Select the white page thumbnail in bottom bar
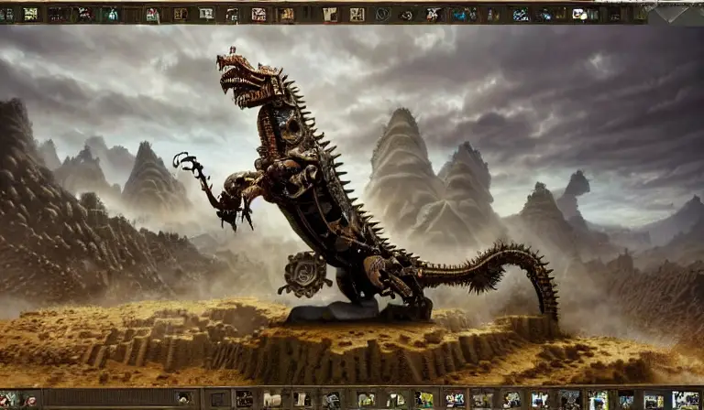 [x=271, y=399]
